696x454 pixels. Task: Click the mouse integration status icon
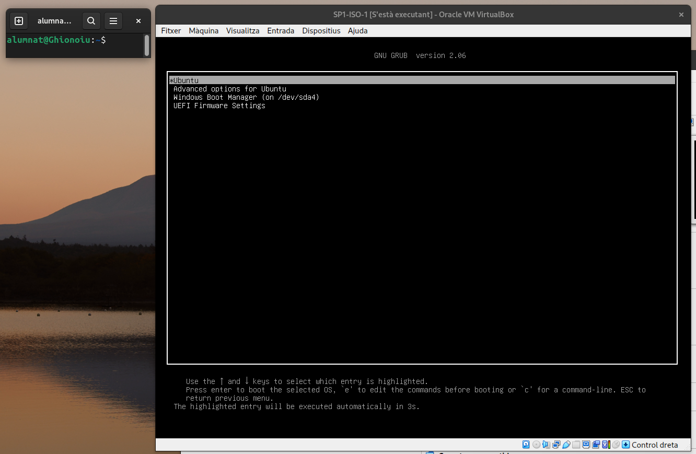[616, 445]
